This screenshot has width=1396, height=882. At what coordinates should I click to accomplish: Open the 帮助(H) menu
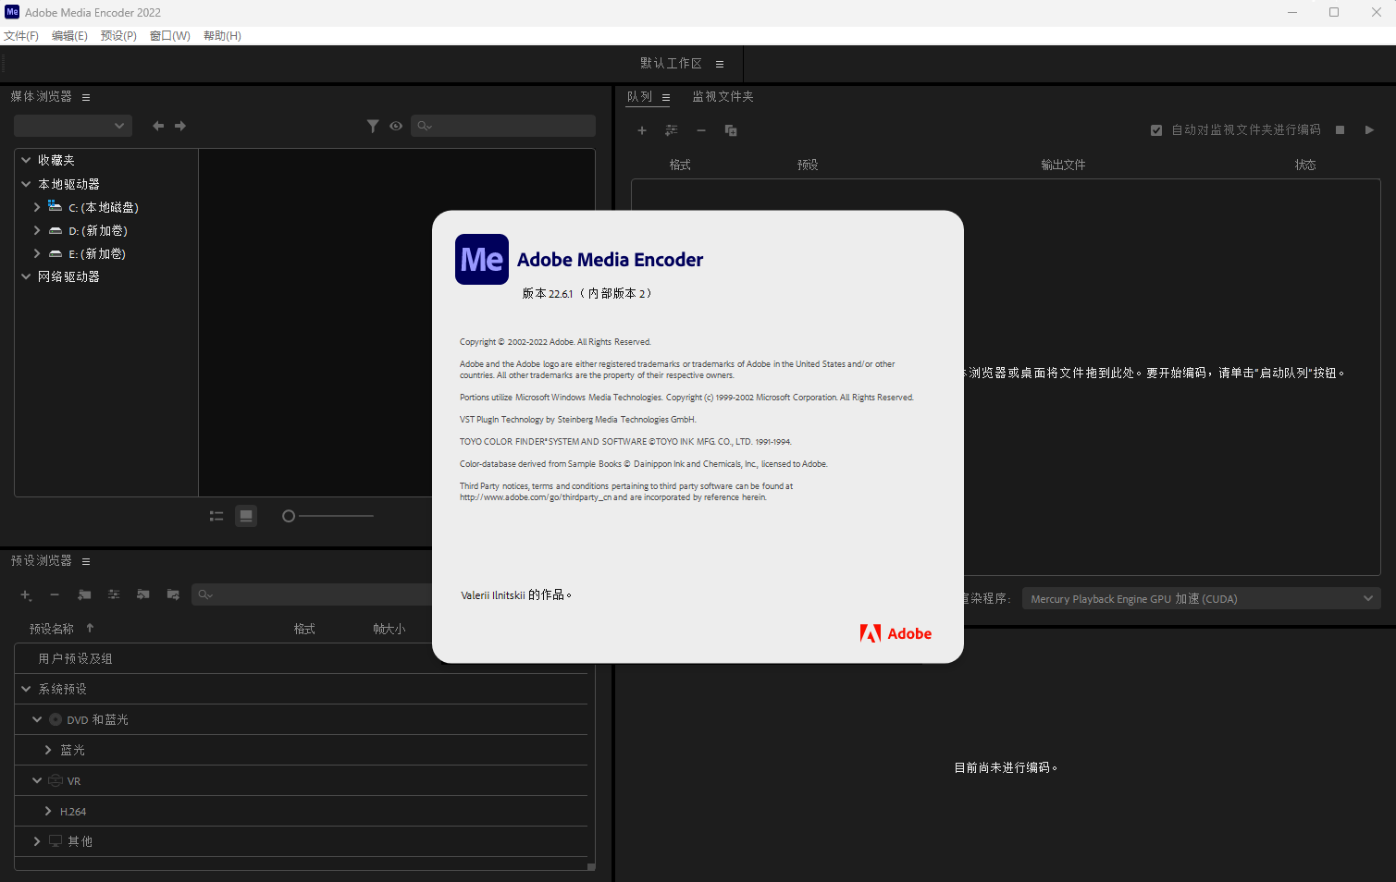[x=221, y=35]
